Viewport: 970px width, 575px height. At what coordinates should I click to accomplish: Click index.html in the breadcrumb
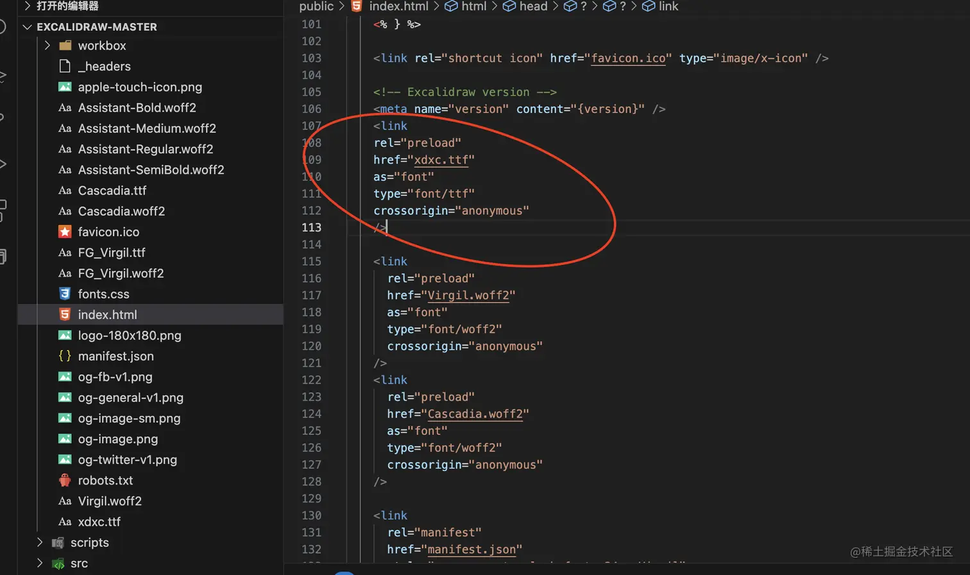(x=399, y=6)
